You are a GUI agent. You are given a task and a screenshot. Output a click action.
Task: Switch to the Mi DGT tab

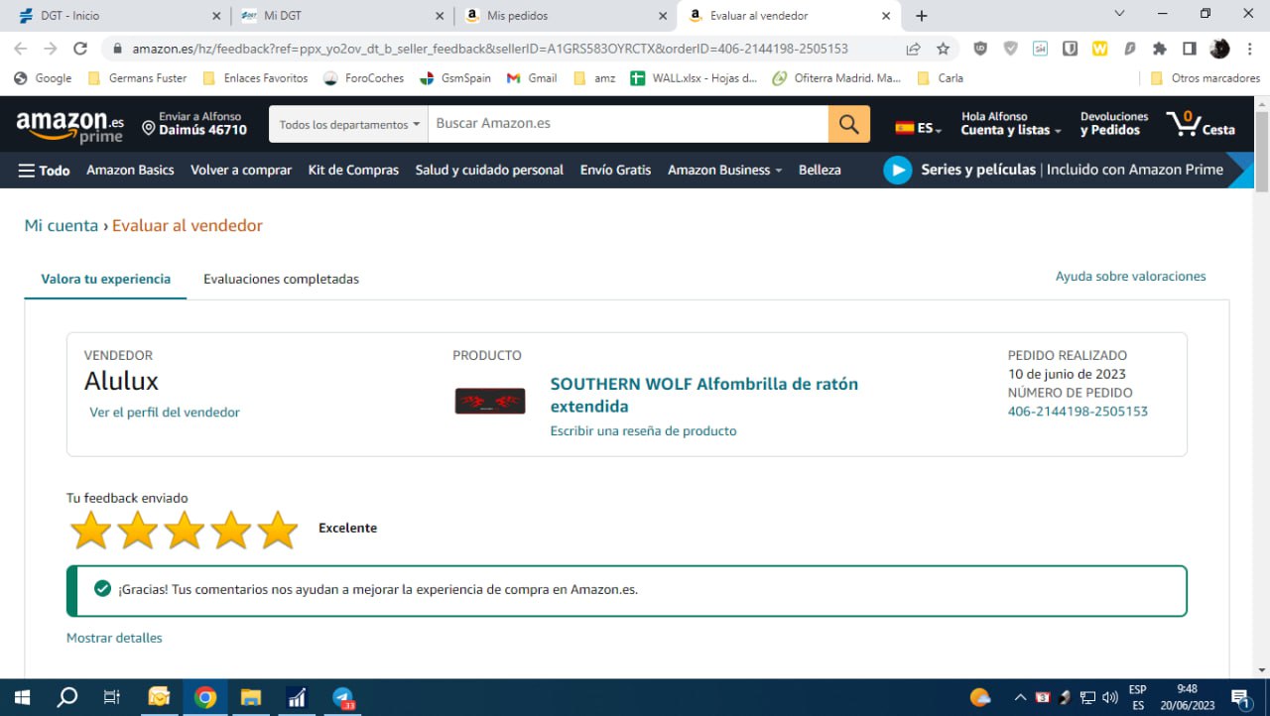[342, 16]
